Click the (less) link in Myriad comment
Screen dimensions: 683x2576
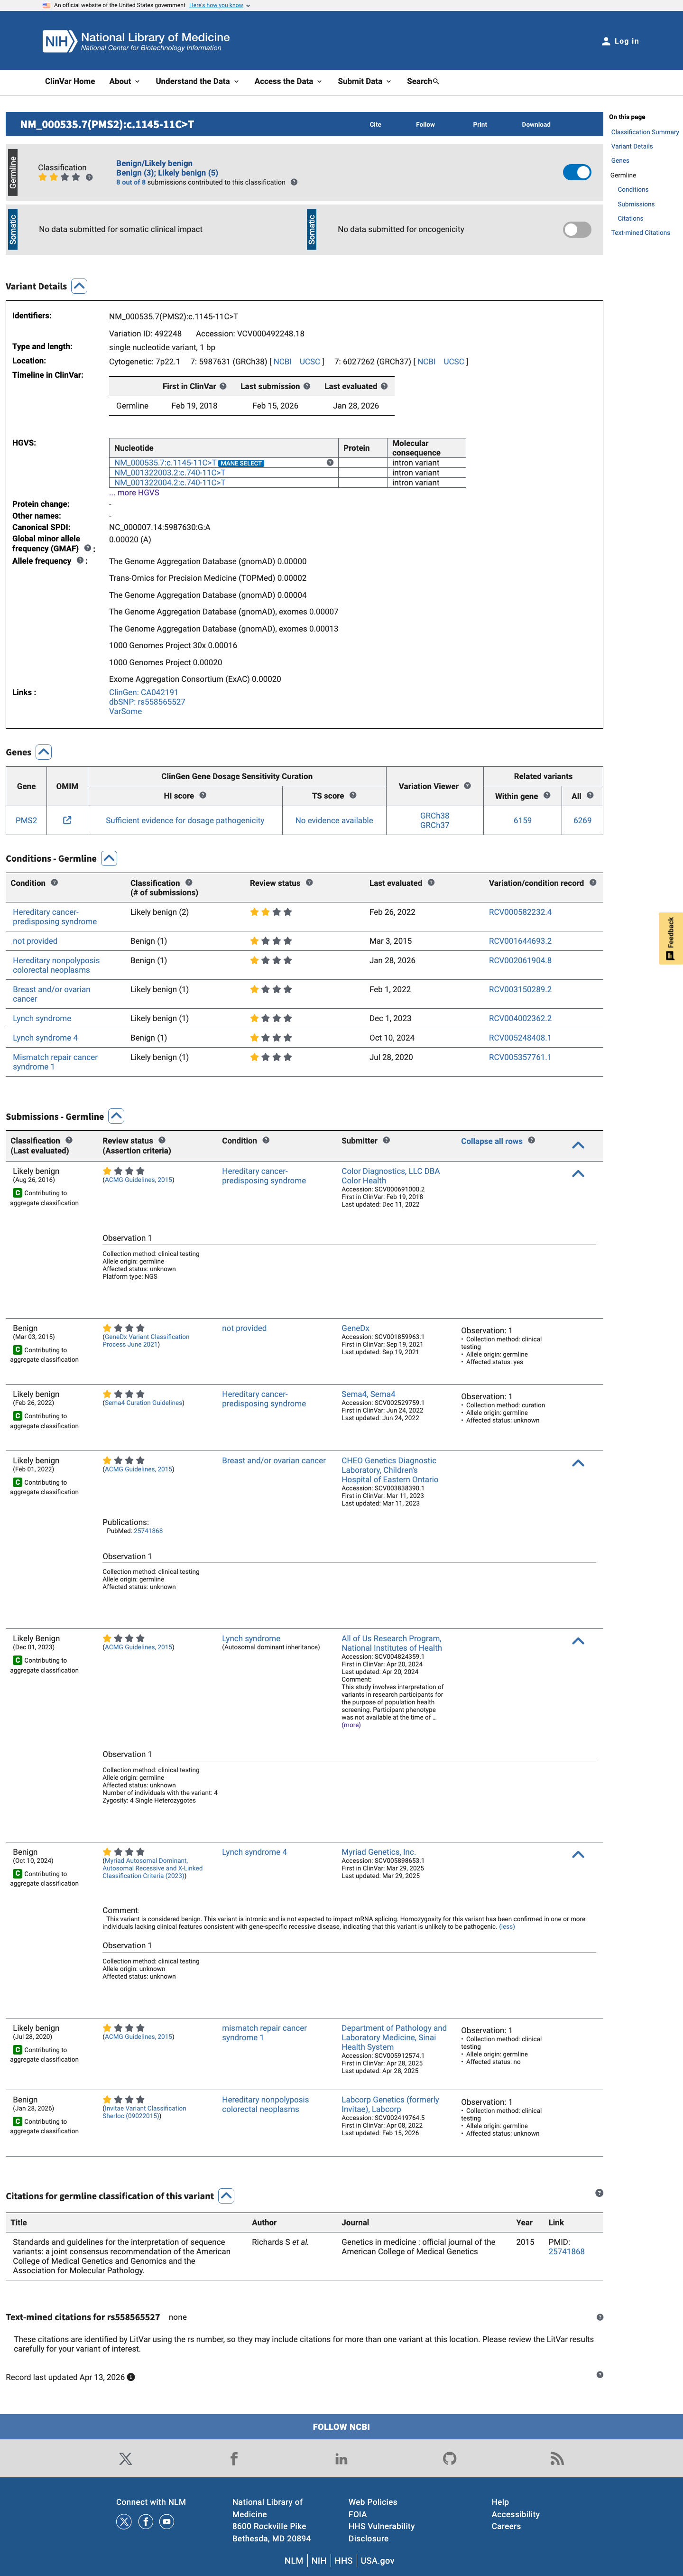(x=507, y=1927)
